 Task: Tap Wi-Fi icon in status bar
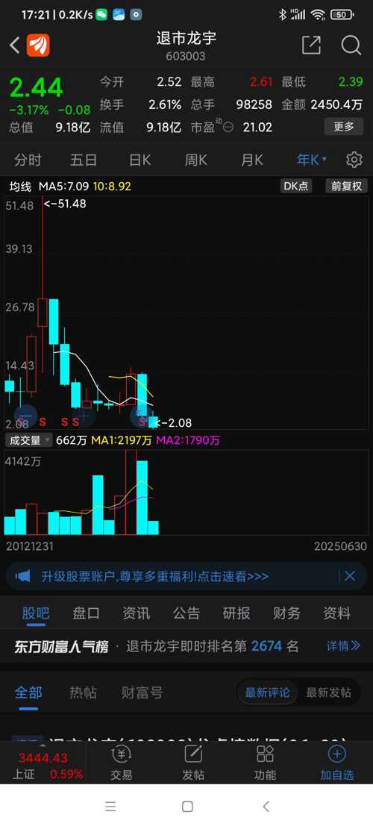(318, 15)
